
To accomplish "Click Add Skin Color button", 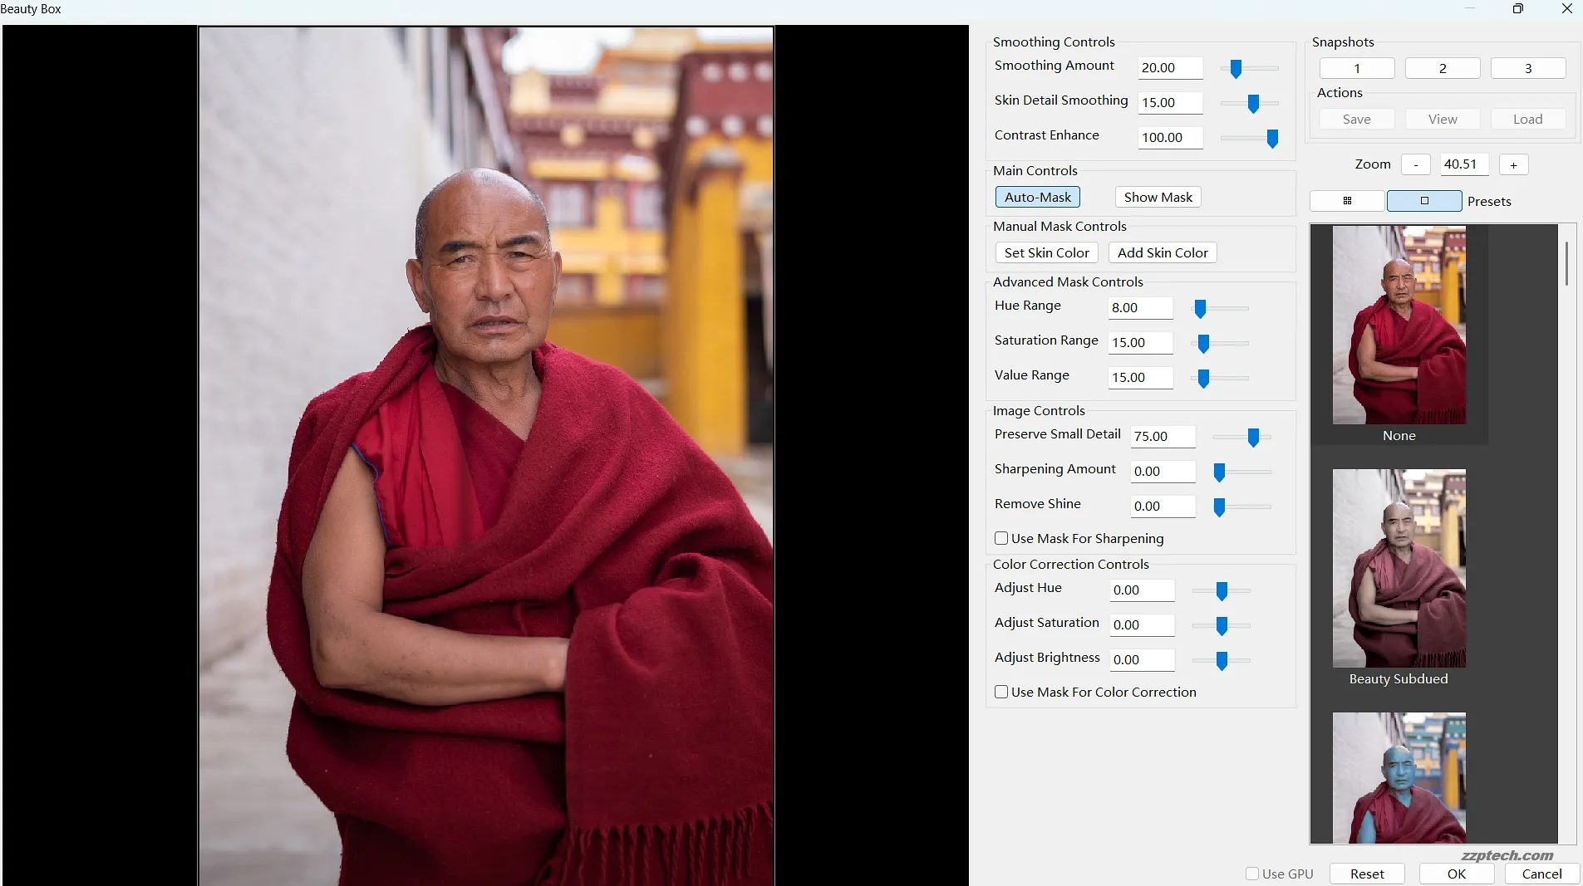I will pyautogui.click(x=1162, y=253).
